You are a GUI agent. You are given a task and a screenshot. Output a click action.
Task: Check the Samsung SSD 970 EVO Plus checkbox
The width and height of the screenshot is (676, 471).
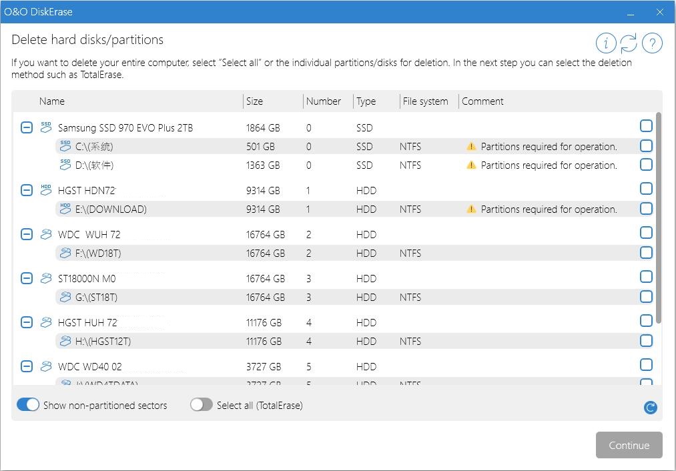tap(646, 125)
